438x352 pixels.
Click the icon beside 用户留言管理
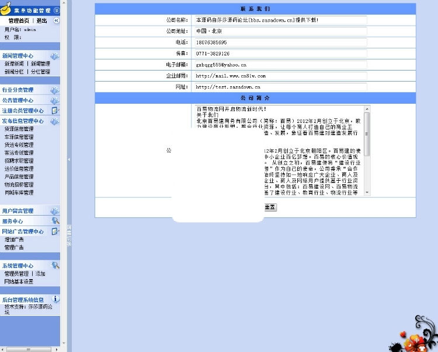click(x=54, y=210)
